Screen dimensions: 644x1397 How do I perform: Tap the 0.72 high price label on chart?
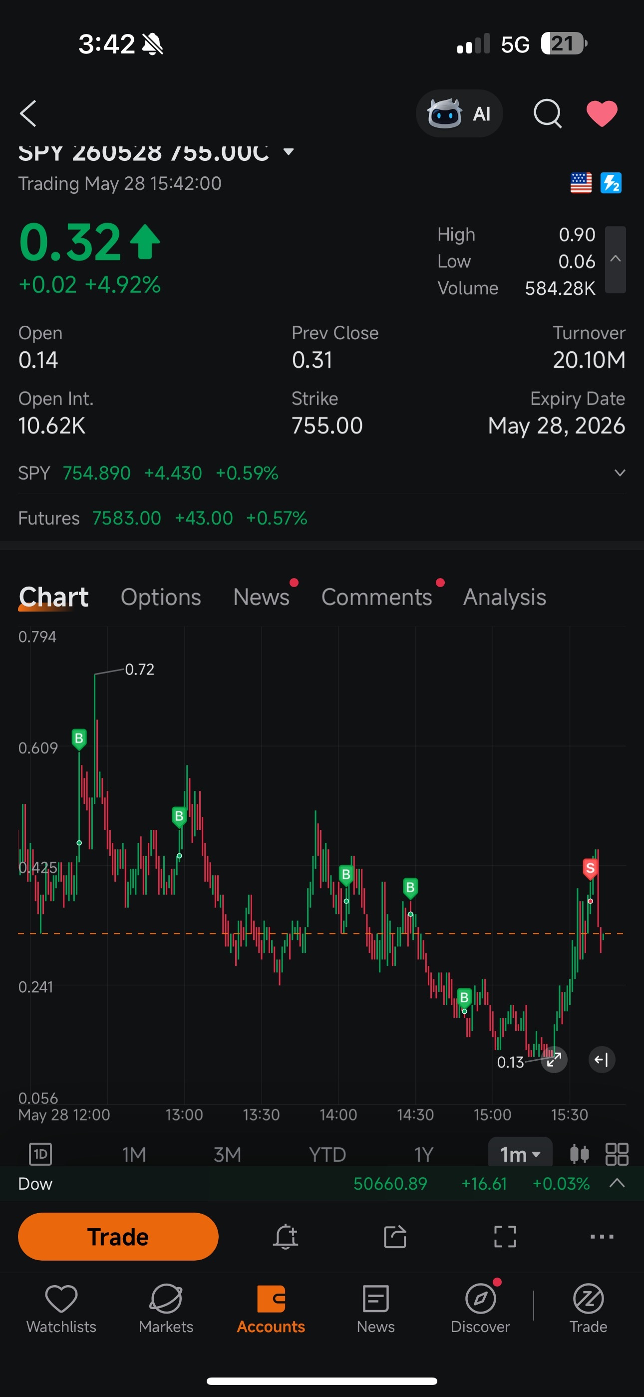pos(140,669)
